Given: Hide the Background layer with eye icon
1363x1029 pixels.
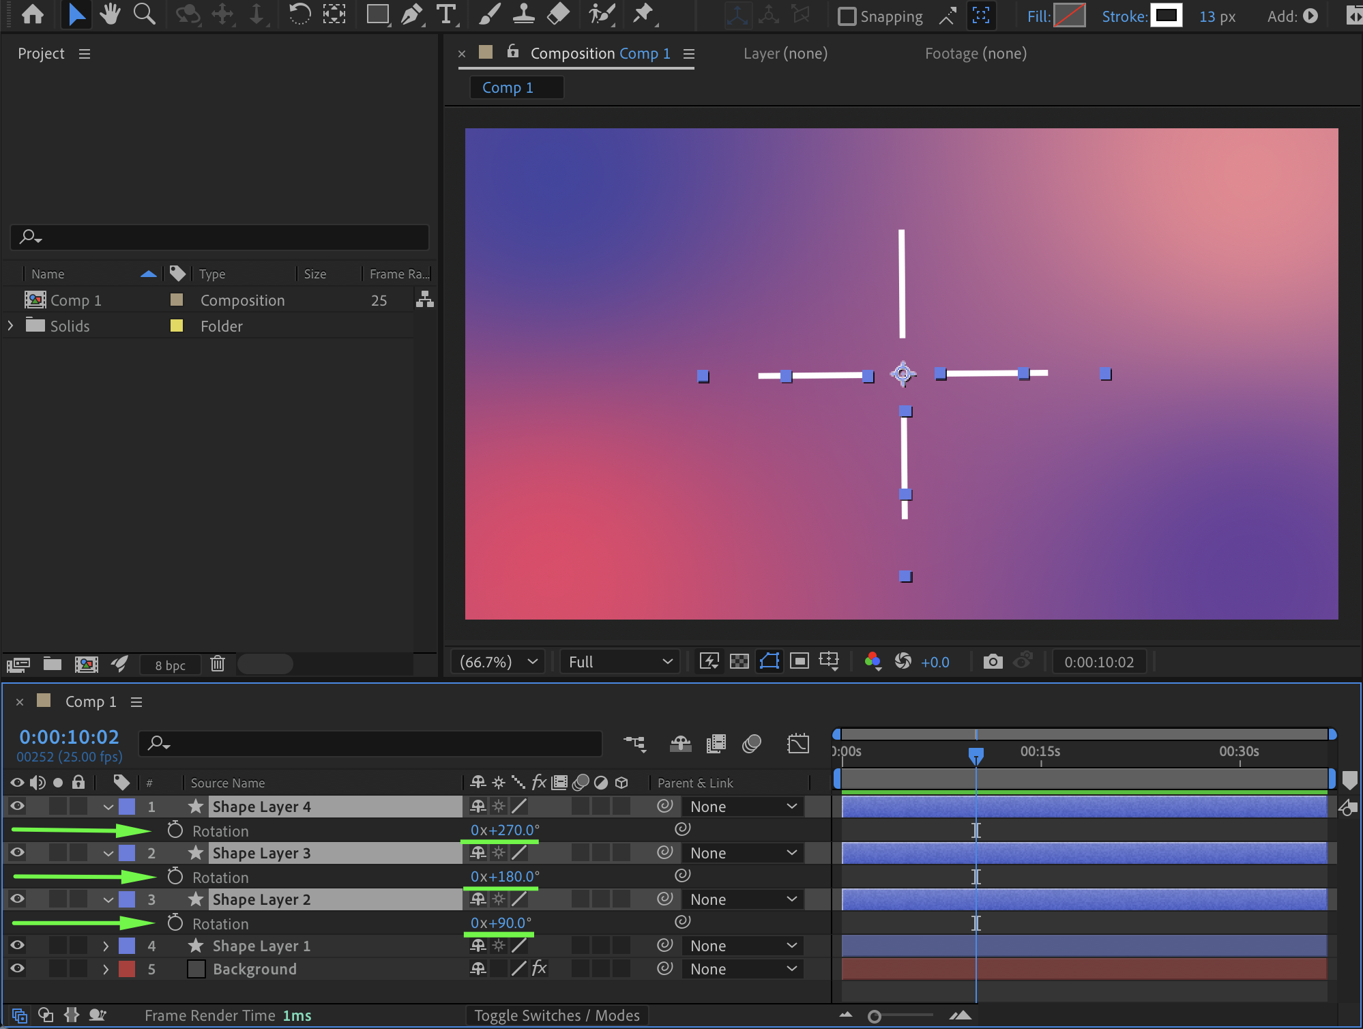Looking at the screenshot, I should point(17,968).
